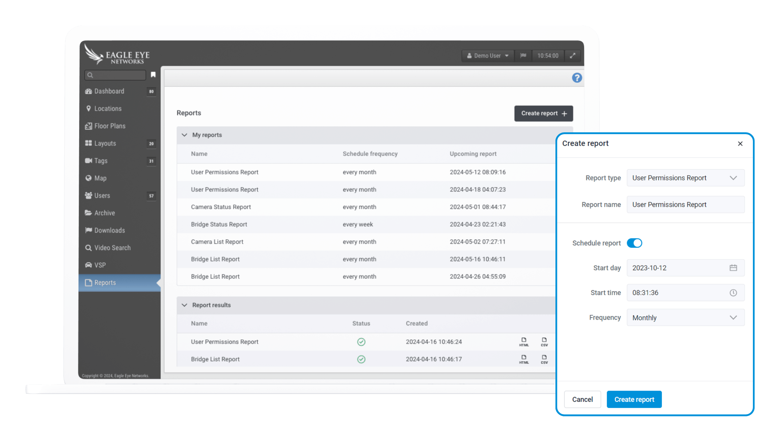Click the Demo User account button
Image resolution: width=780 pixels, height=438 pixels.
487,55
